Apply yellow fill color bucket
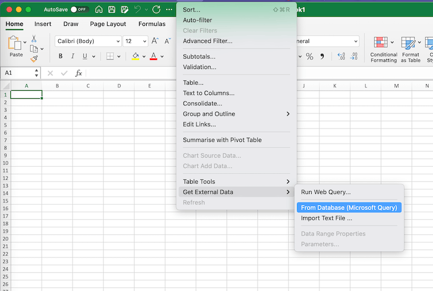Viewport: 433px width, 291px height. pos(135,56)
